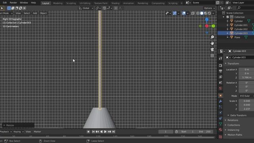Viewport: 254px width, 143px height.
Task: Click the viewport zoom magnifier gizmo
Action: pyautogui.click(x=212, y=37)
